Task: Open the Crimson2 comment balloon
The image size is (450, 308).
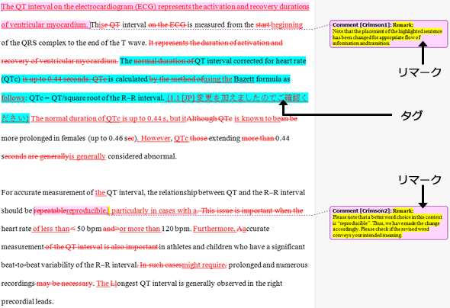Action: point(388,223)
